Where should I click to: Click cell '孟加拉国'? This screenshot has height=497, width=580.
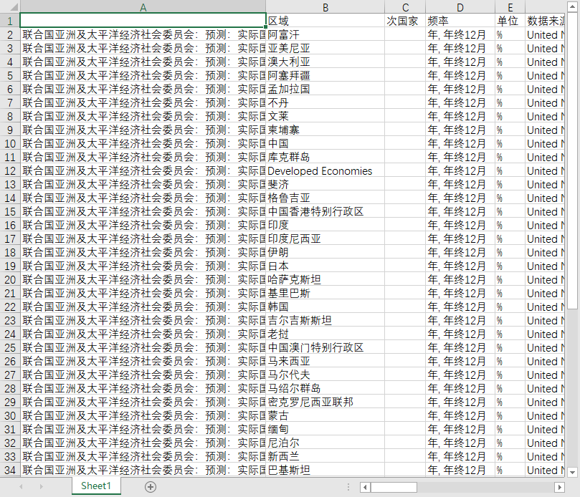[325, 89]
